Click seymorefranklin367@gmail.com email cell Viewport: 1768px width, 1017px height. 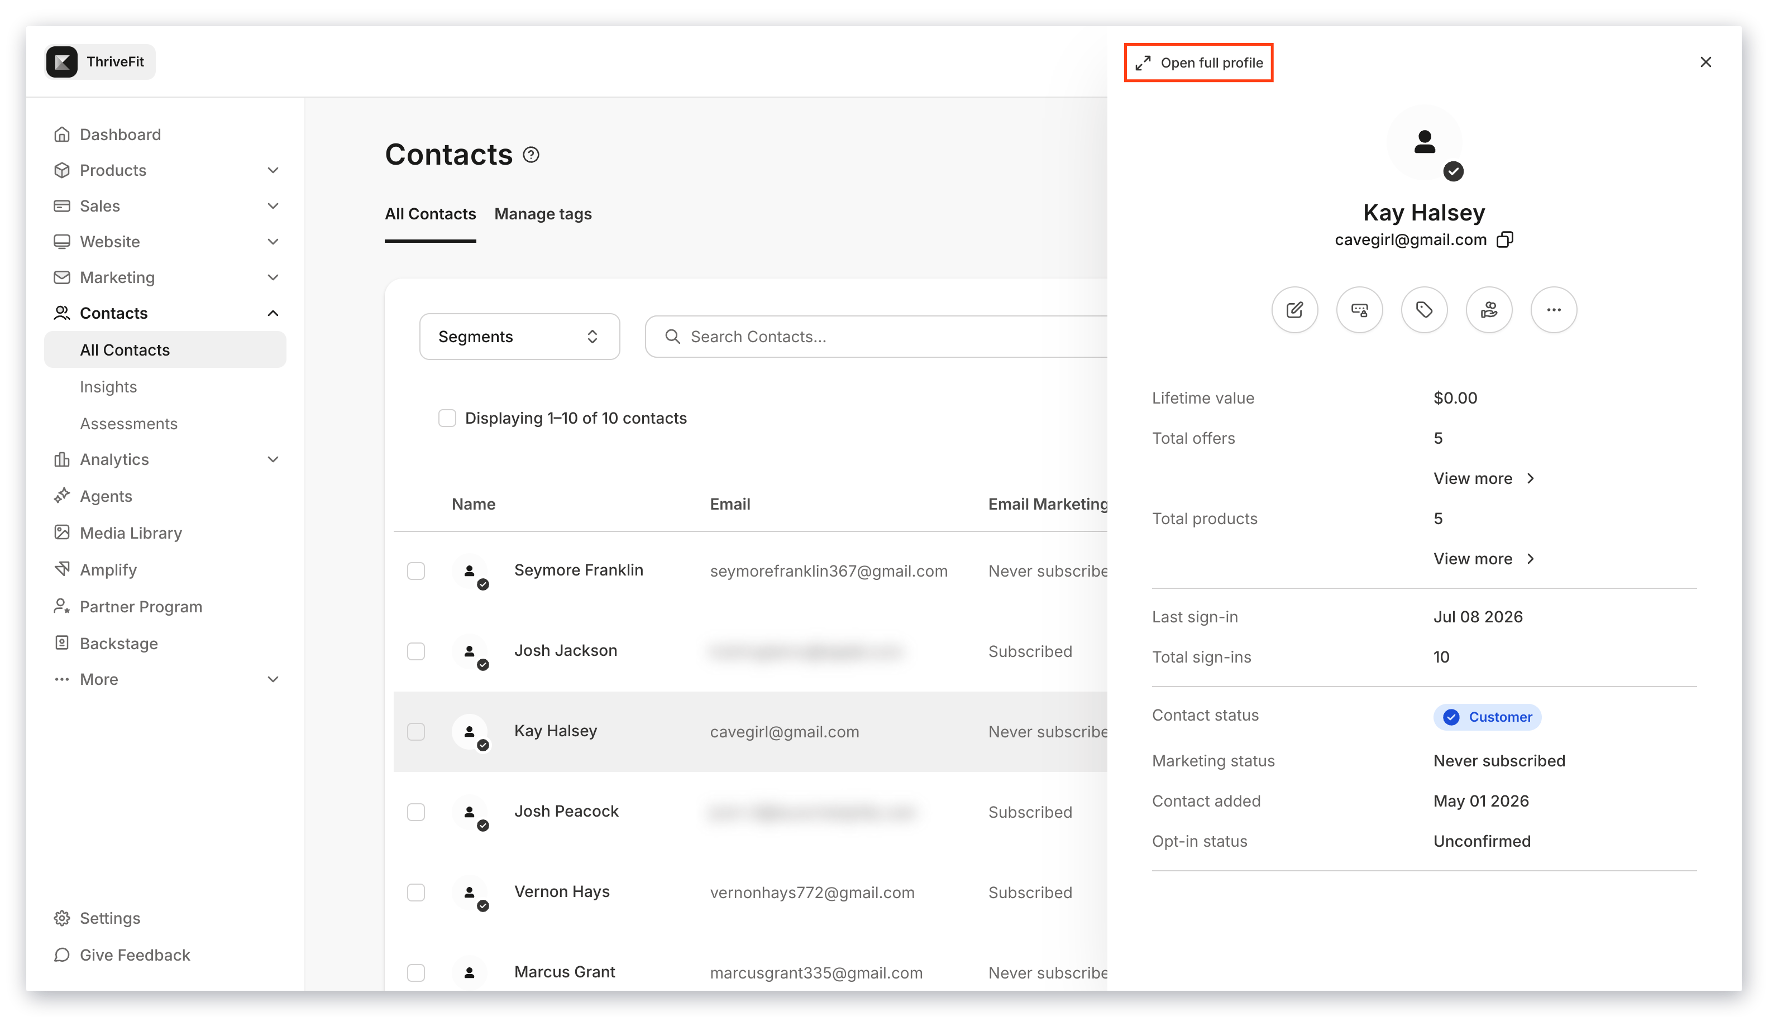pos(829,572)
